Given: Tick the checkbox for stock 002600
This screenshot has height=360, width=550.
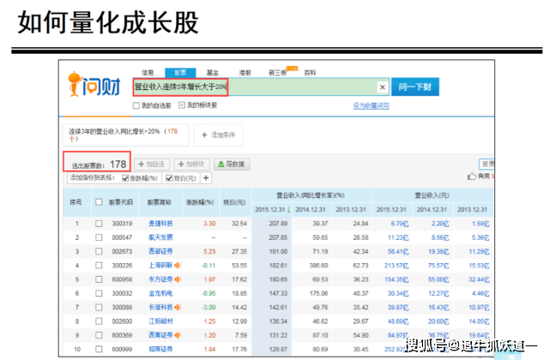Looking at the screenshot, I should tap(99, 321).
